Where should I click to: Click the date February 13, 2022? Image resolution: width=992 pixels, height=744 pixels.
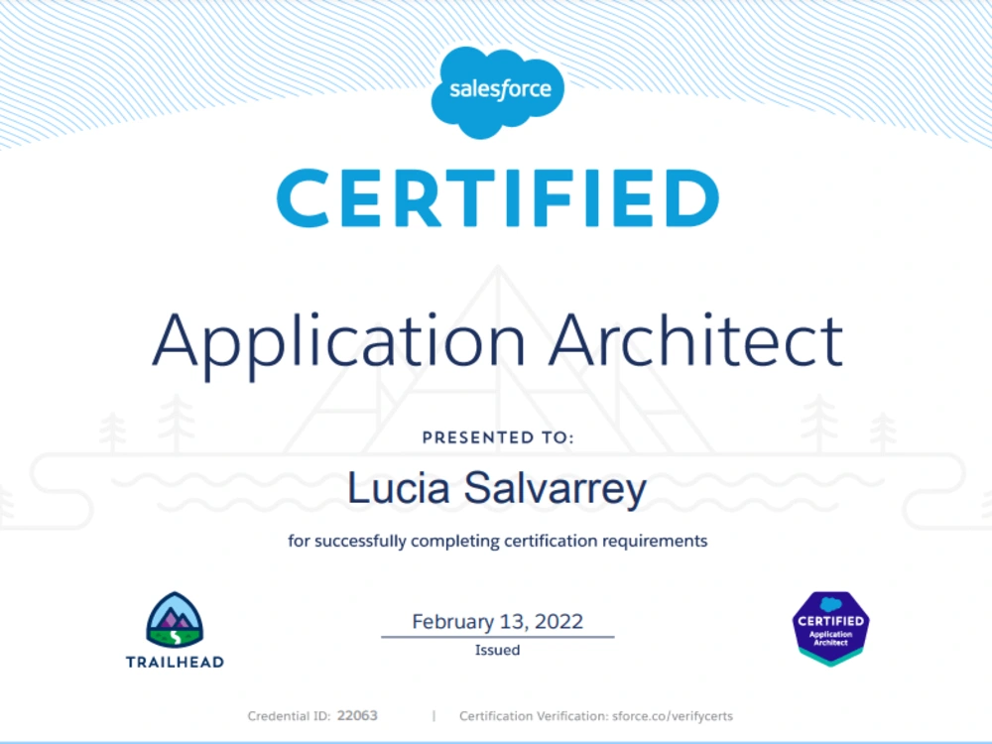tap(497, 621)
